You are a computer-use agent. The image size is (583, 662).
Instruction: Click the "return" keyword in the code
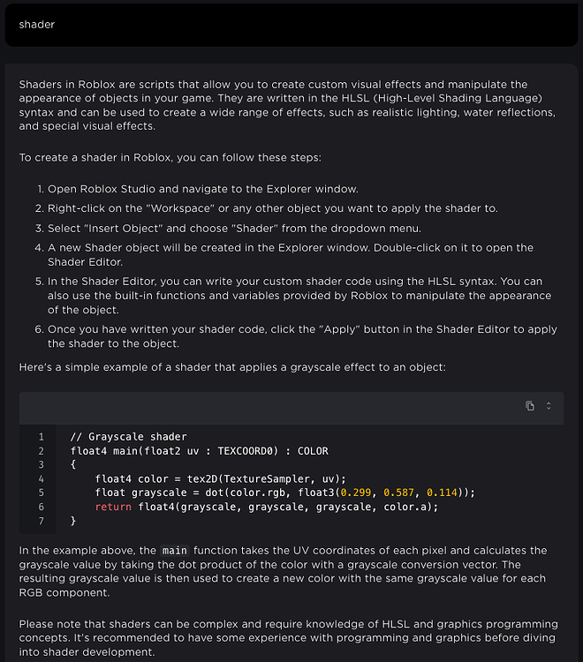[113, 507]
